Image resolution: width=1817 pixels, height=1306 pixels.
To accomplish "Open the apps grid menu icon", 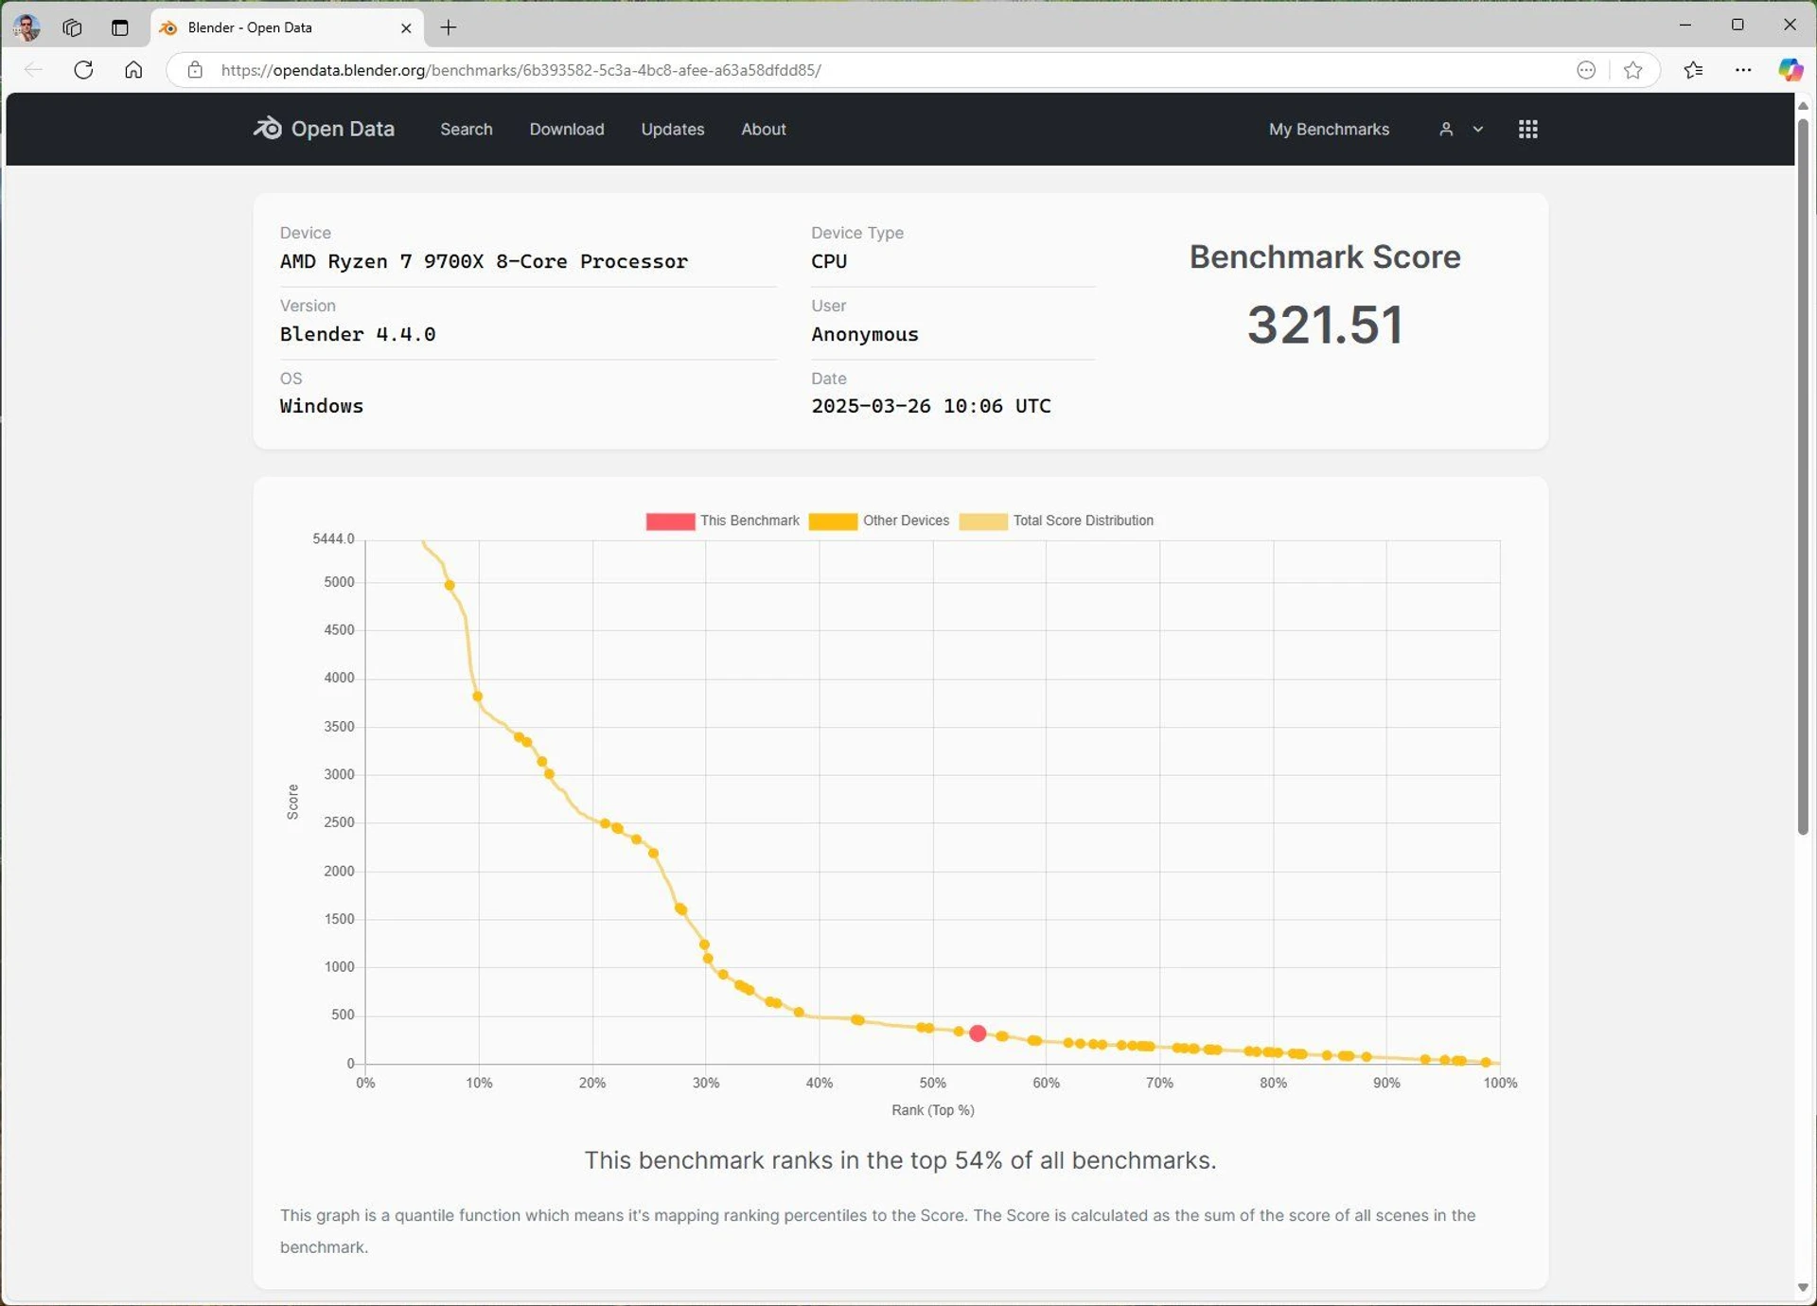I will (1527, 129).
